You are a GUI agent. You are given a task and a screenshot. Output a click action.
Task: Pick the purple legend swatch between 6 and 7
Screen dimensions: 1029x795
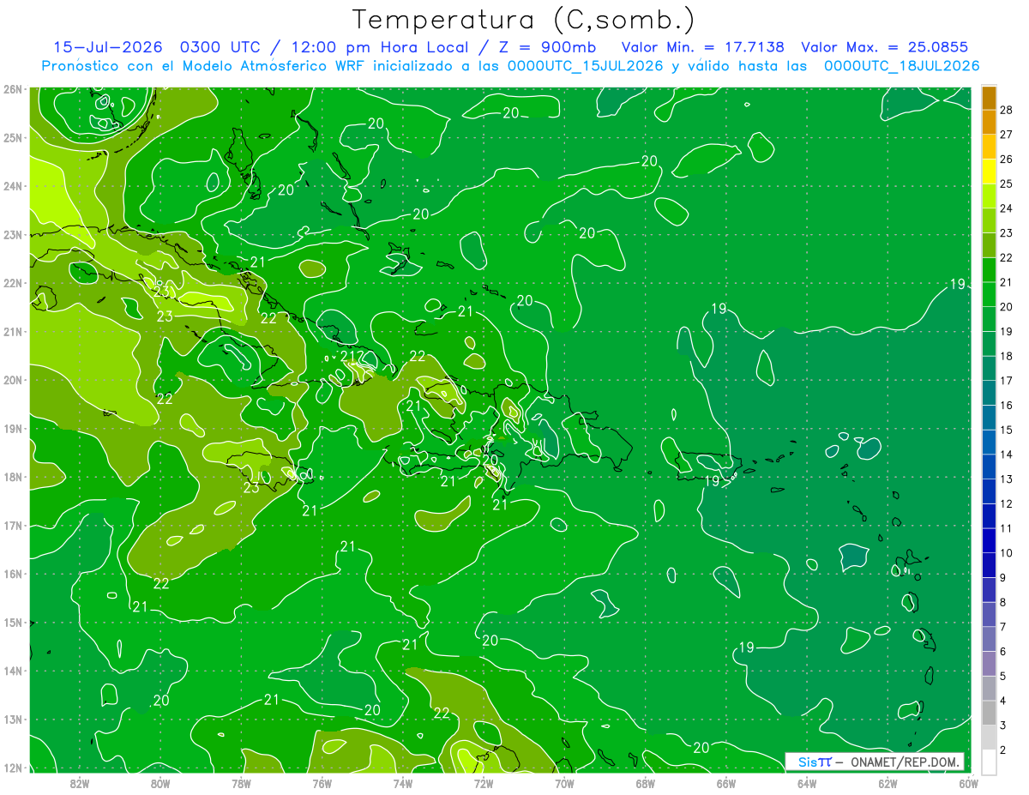pyautogui.click(x=989, y=640)
